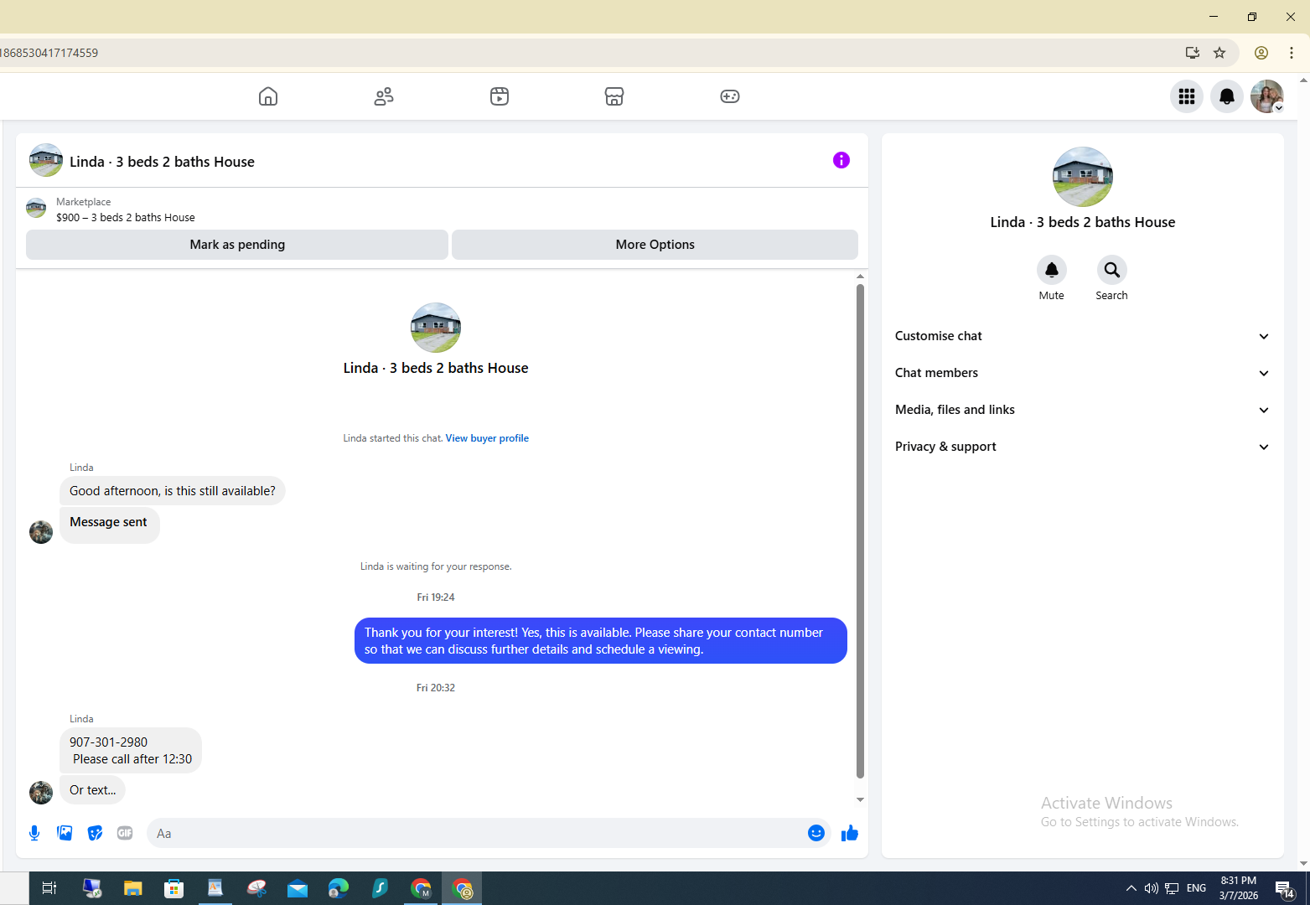Click the house avatar in the chat header
Screen dimensions: 1310x905
[46, 160]
